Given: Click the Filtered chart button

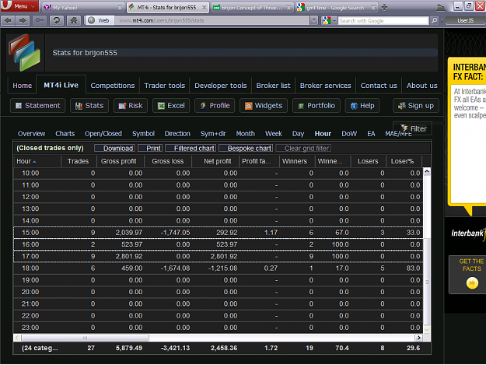Looking at the screenshot, I should tap(191, 148).
